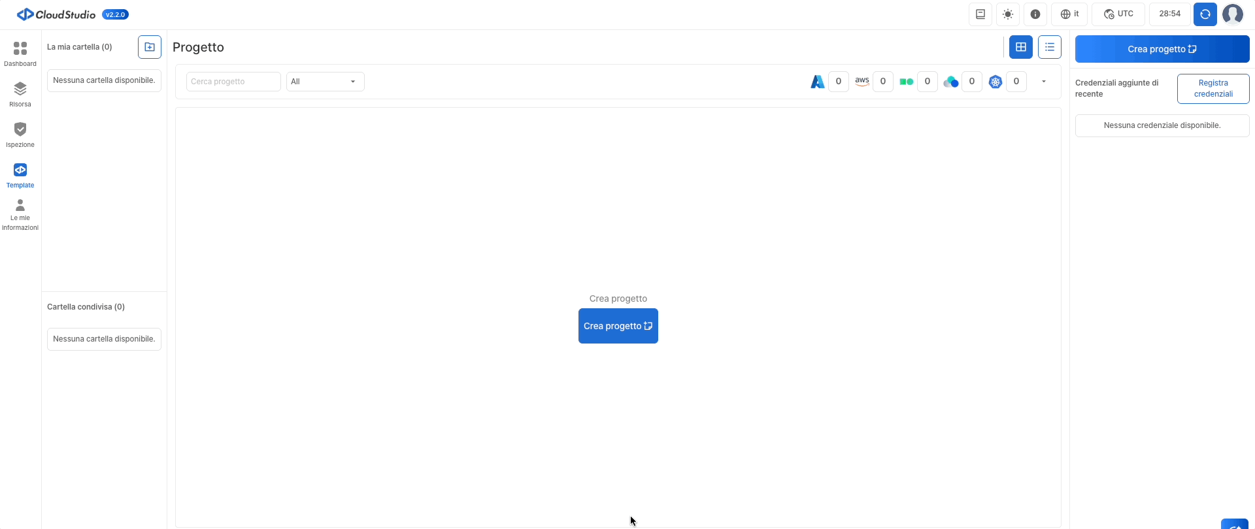Switch to list view layout

pyautogui.click(x=1050, y=47)
